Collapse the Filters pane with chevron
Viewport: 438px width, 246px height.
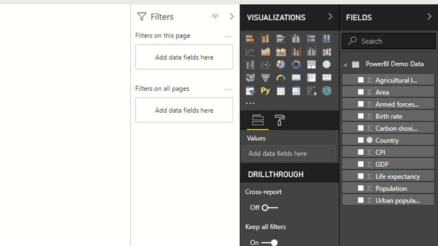(x=231, y=16)
